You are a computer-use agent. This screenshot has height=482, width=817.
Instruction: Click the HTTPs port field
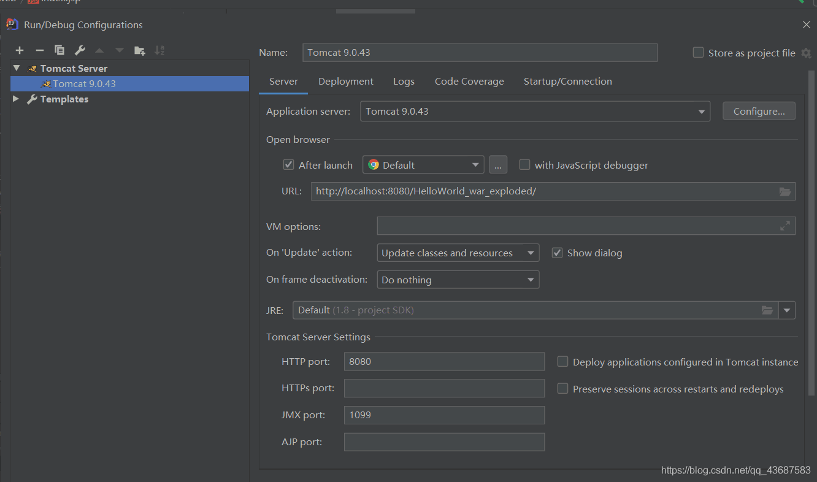[x=444, y=388]
